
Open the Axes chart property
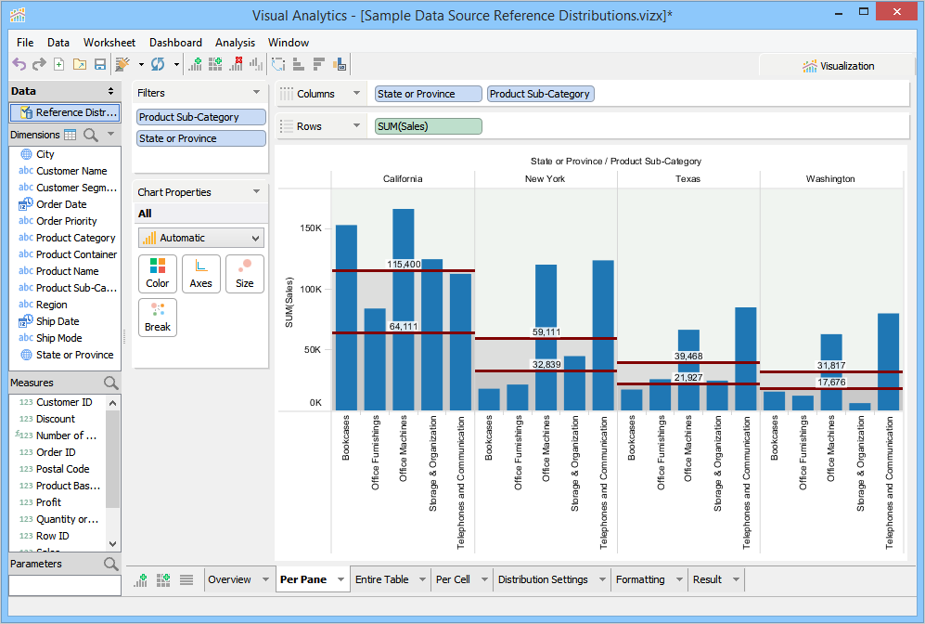coord(200,273)
